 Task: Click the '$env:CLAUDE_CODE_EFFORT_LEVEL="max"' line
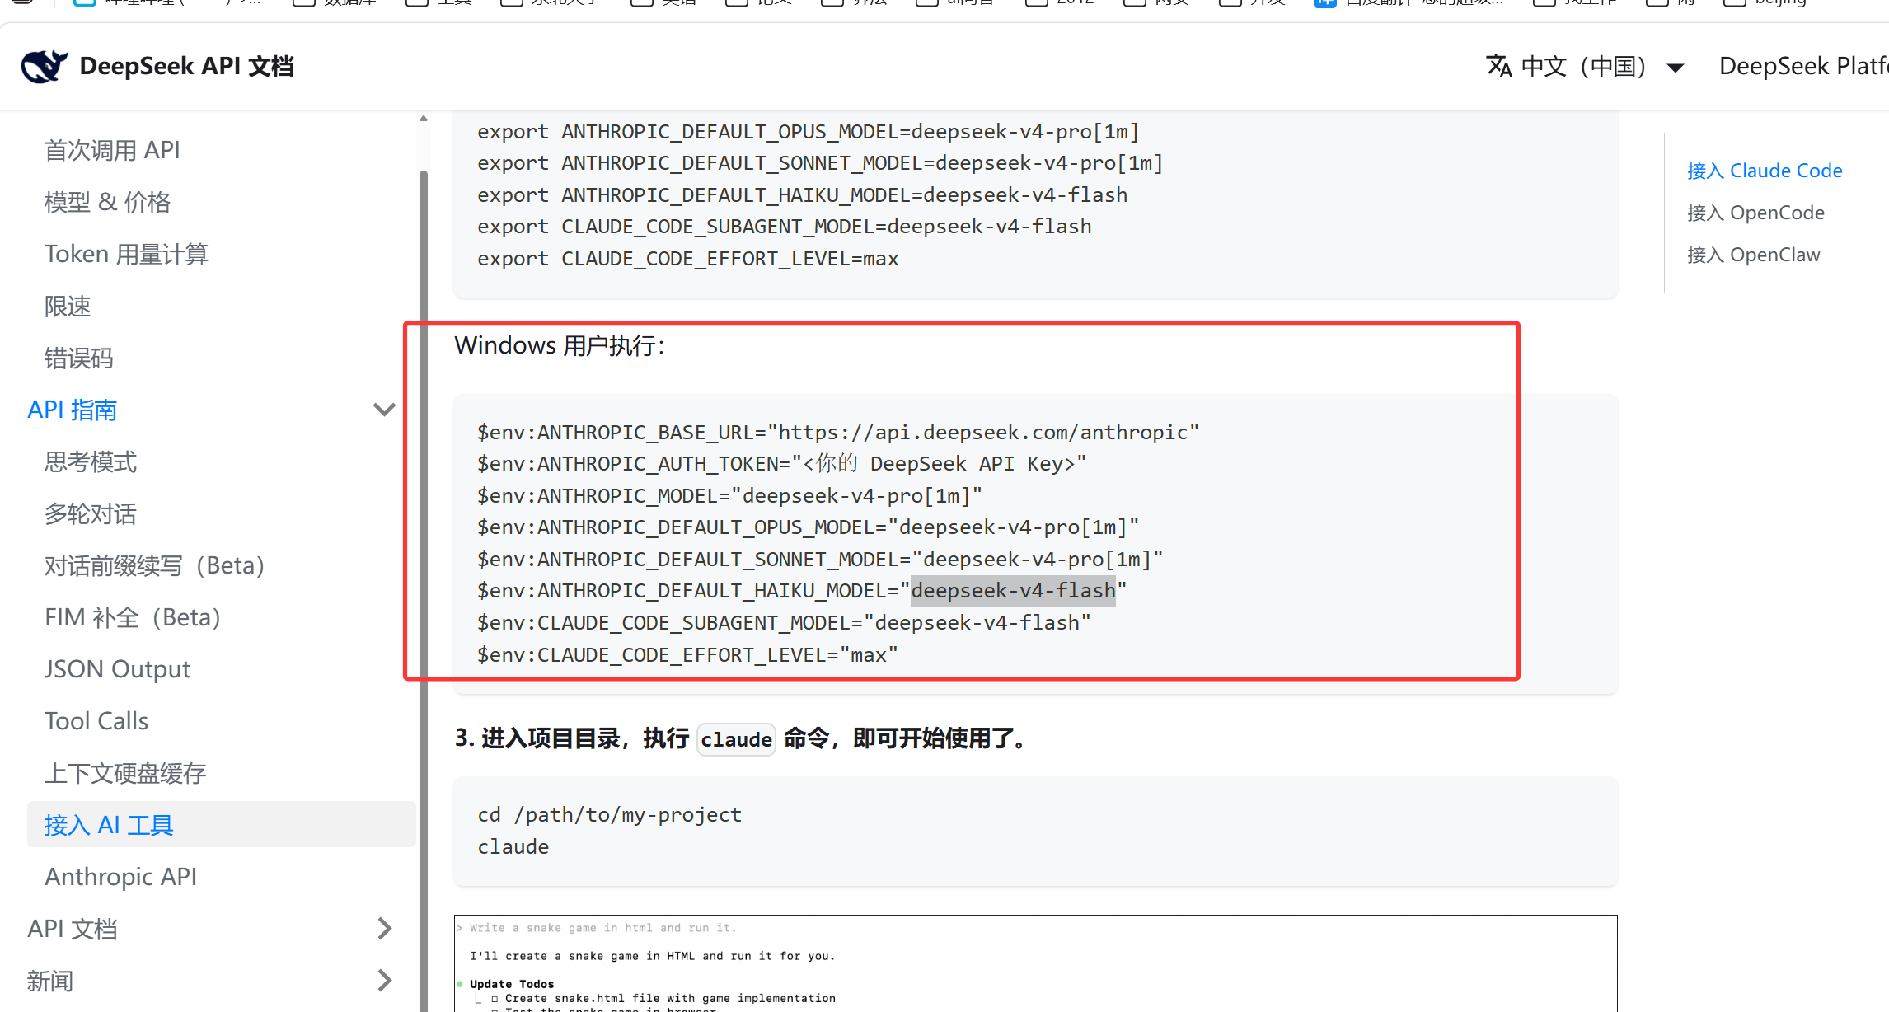coord(687,655)
